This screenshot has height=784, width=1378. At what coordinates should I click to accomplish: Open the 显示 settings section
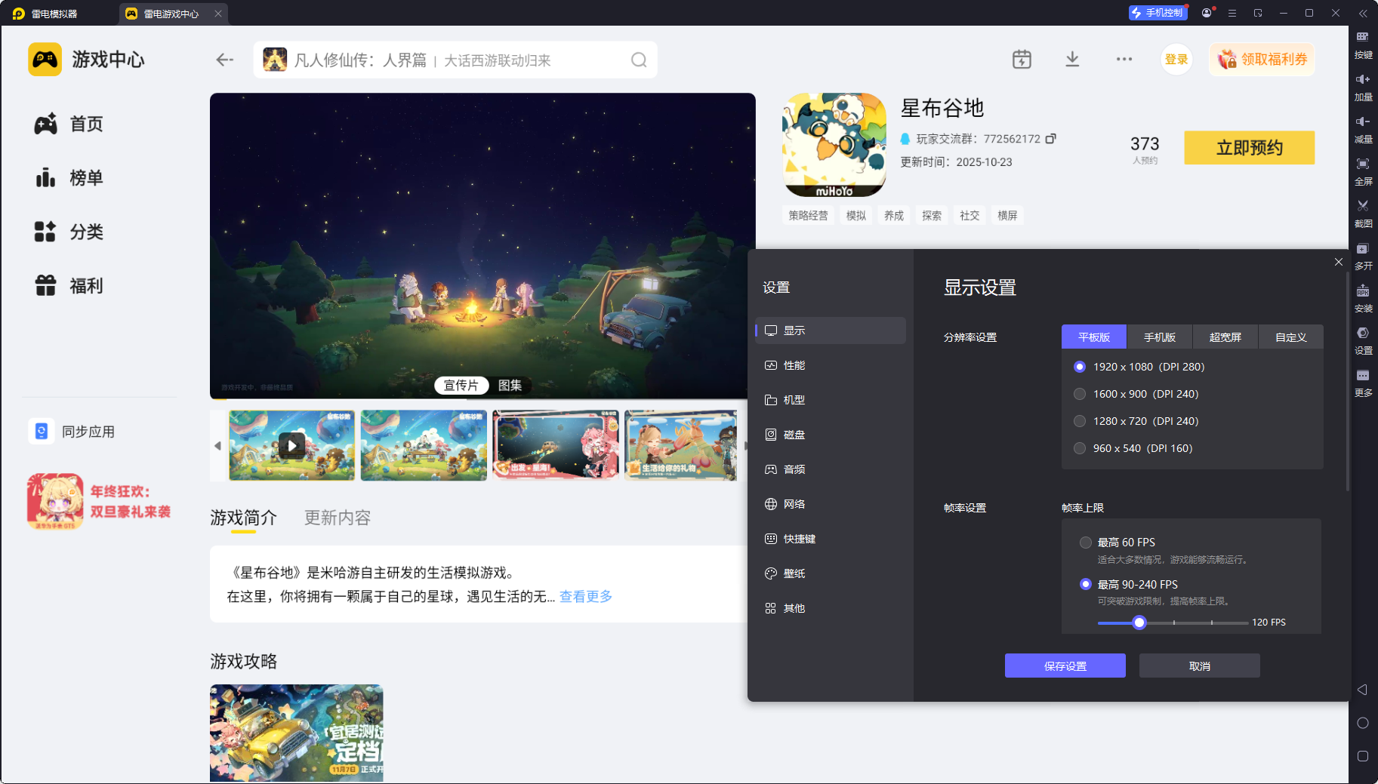point(831,331)
